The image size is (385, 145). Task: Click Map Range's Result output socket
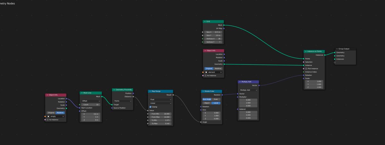pos(173,95)
